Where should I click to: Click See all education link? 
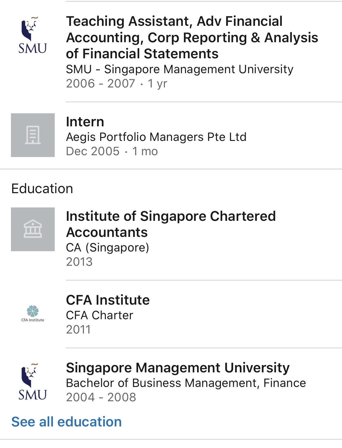click(67, 422)
